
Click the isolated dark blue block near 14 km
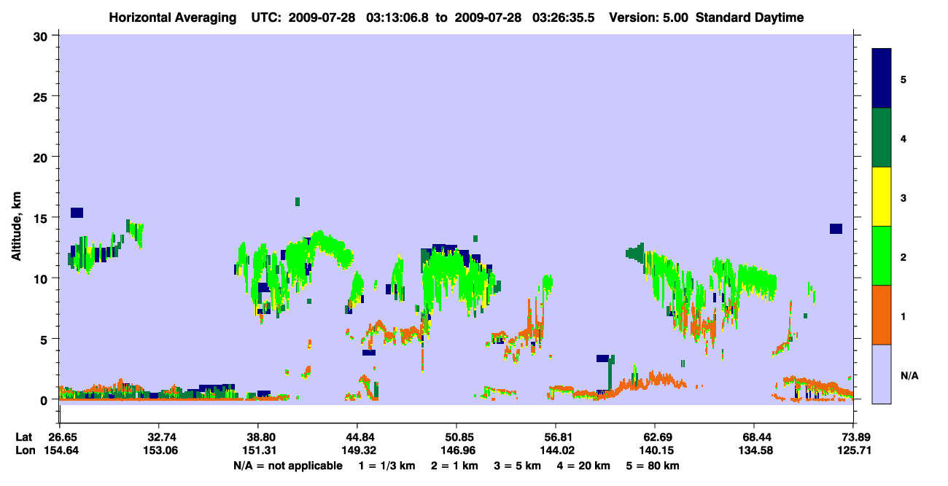(836, 229)
